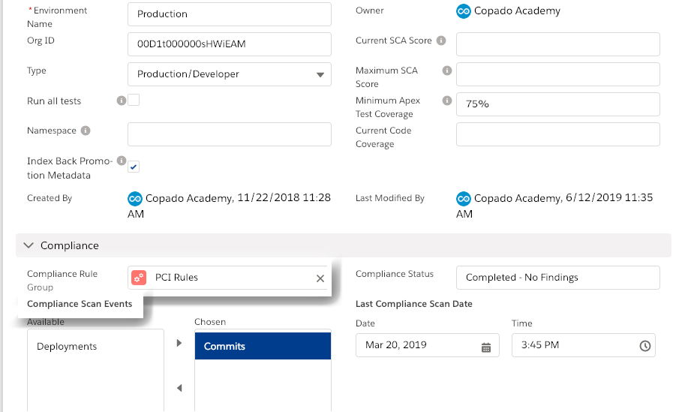Click the Current SCA Score field
This screenshot has width=682, height=412.
coord(557,44)
